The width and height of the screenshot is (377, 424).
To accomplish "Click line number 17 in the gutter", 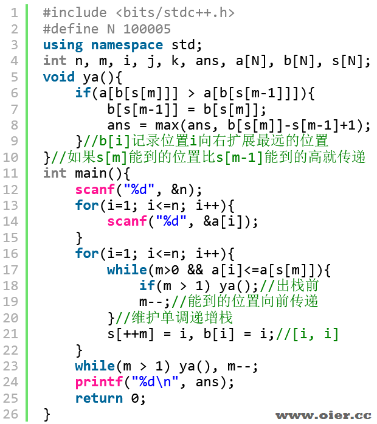I will [10, 270].
